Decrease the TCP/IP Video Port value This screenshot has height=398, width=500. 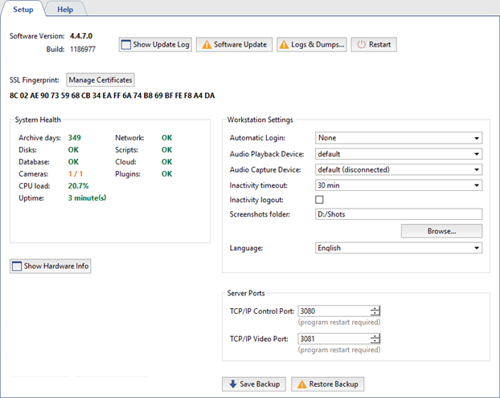tap(375, 342)
